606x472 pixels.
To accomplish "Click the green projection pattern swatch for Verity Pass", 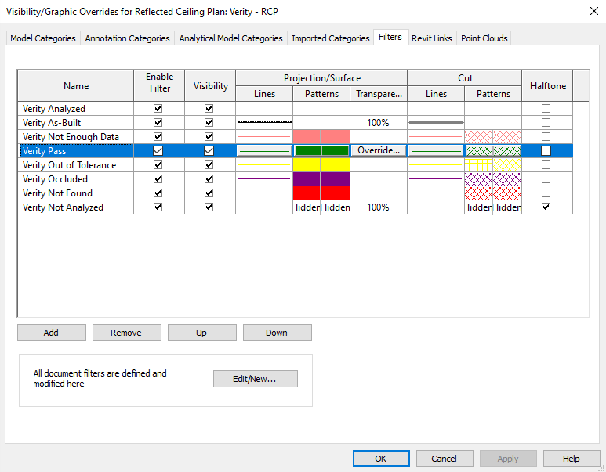I will coord(321,151).
